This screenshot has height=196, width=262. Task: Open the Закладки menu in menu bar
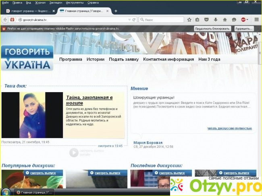coord(56,2)
